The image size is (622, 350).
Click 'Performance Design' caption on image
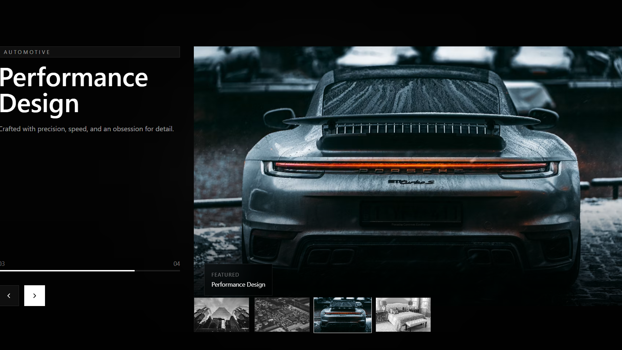238,285
